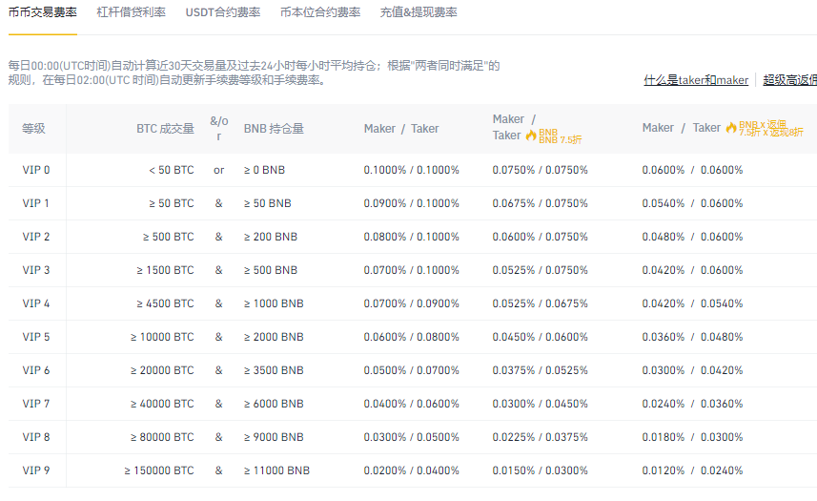Select the VIP 0 row label
The image size is (817, 501).
(x=36, y=170)
